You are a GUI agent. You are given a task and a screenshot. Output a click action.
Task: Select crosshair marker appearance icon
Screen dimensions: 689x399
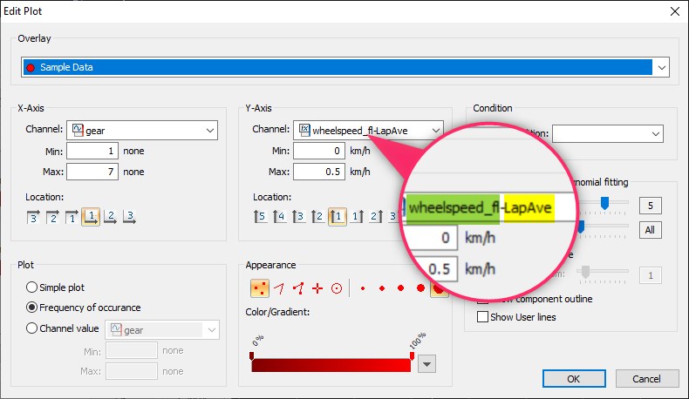pos(317,287)
